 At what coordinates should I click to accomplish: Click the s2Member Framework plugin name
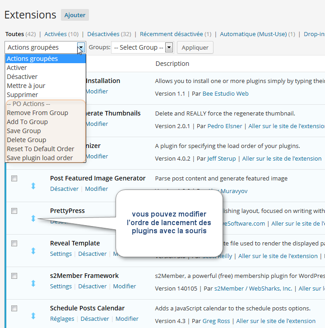click(x=84, y=276)
